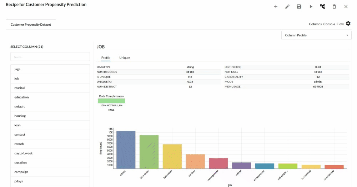This screenshot has height=187, width=357.
Task: Switch to the Uniques tab
Action: (x=125, y=58)
